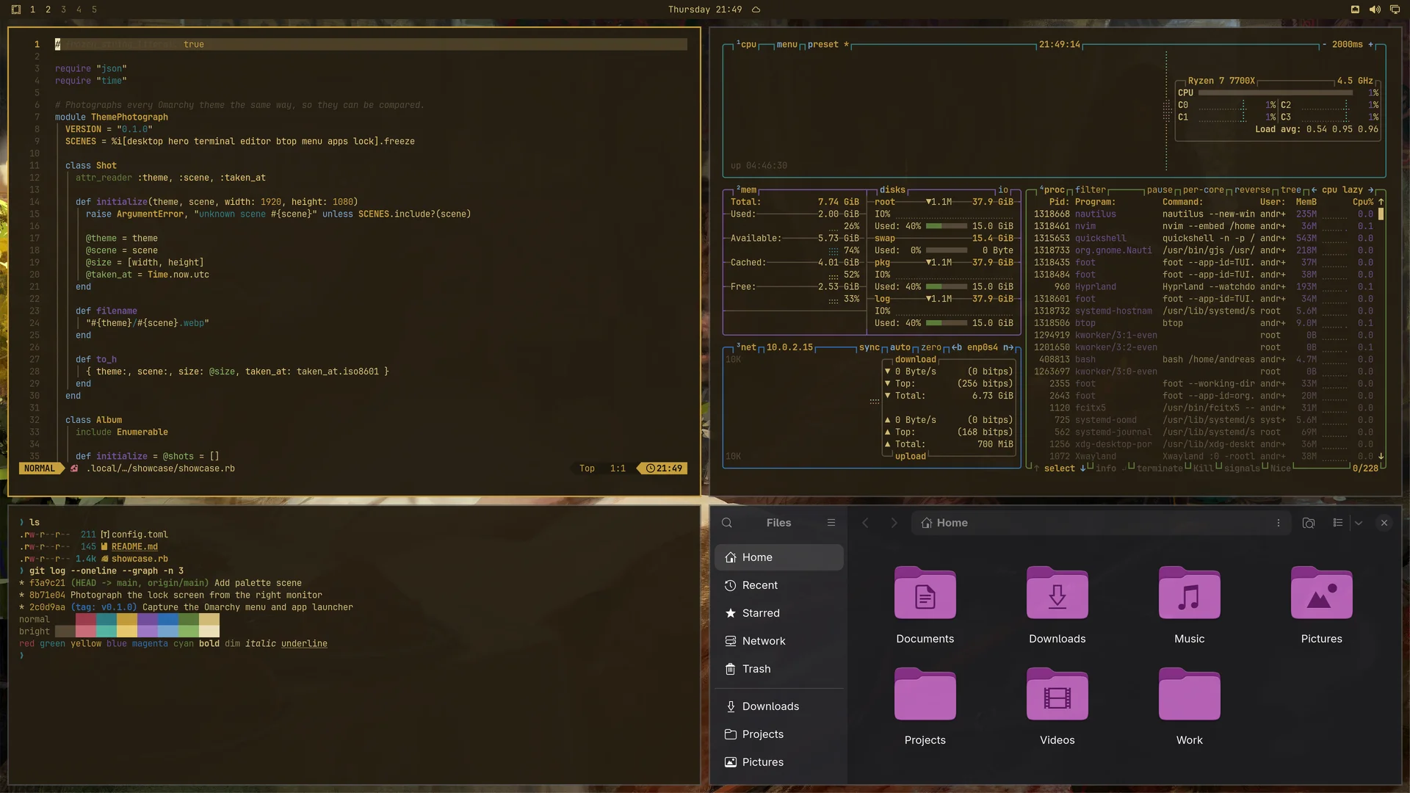Expand view options chevron in Files toolbar

(1359, 523)
